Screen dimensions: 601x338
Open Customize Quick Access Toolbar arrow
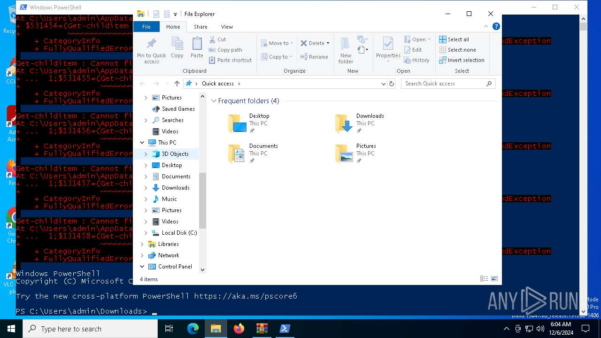175,15
